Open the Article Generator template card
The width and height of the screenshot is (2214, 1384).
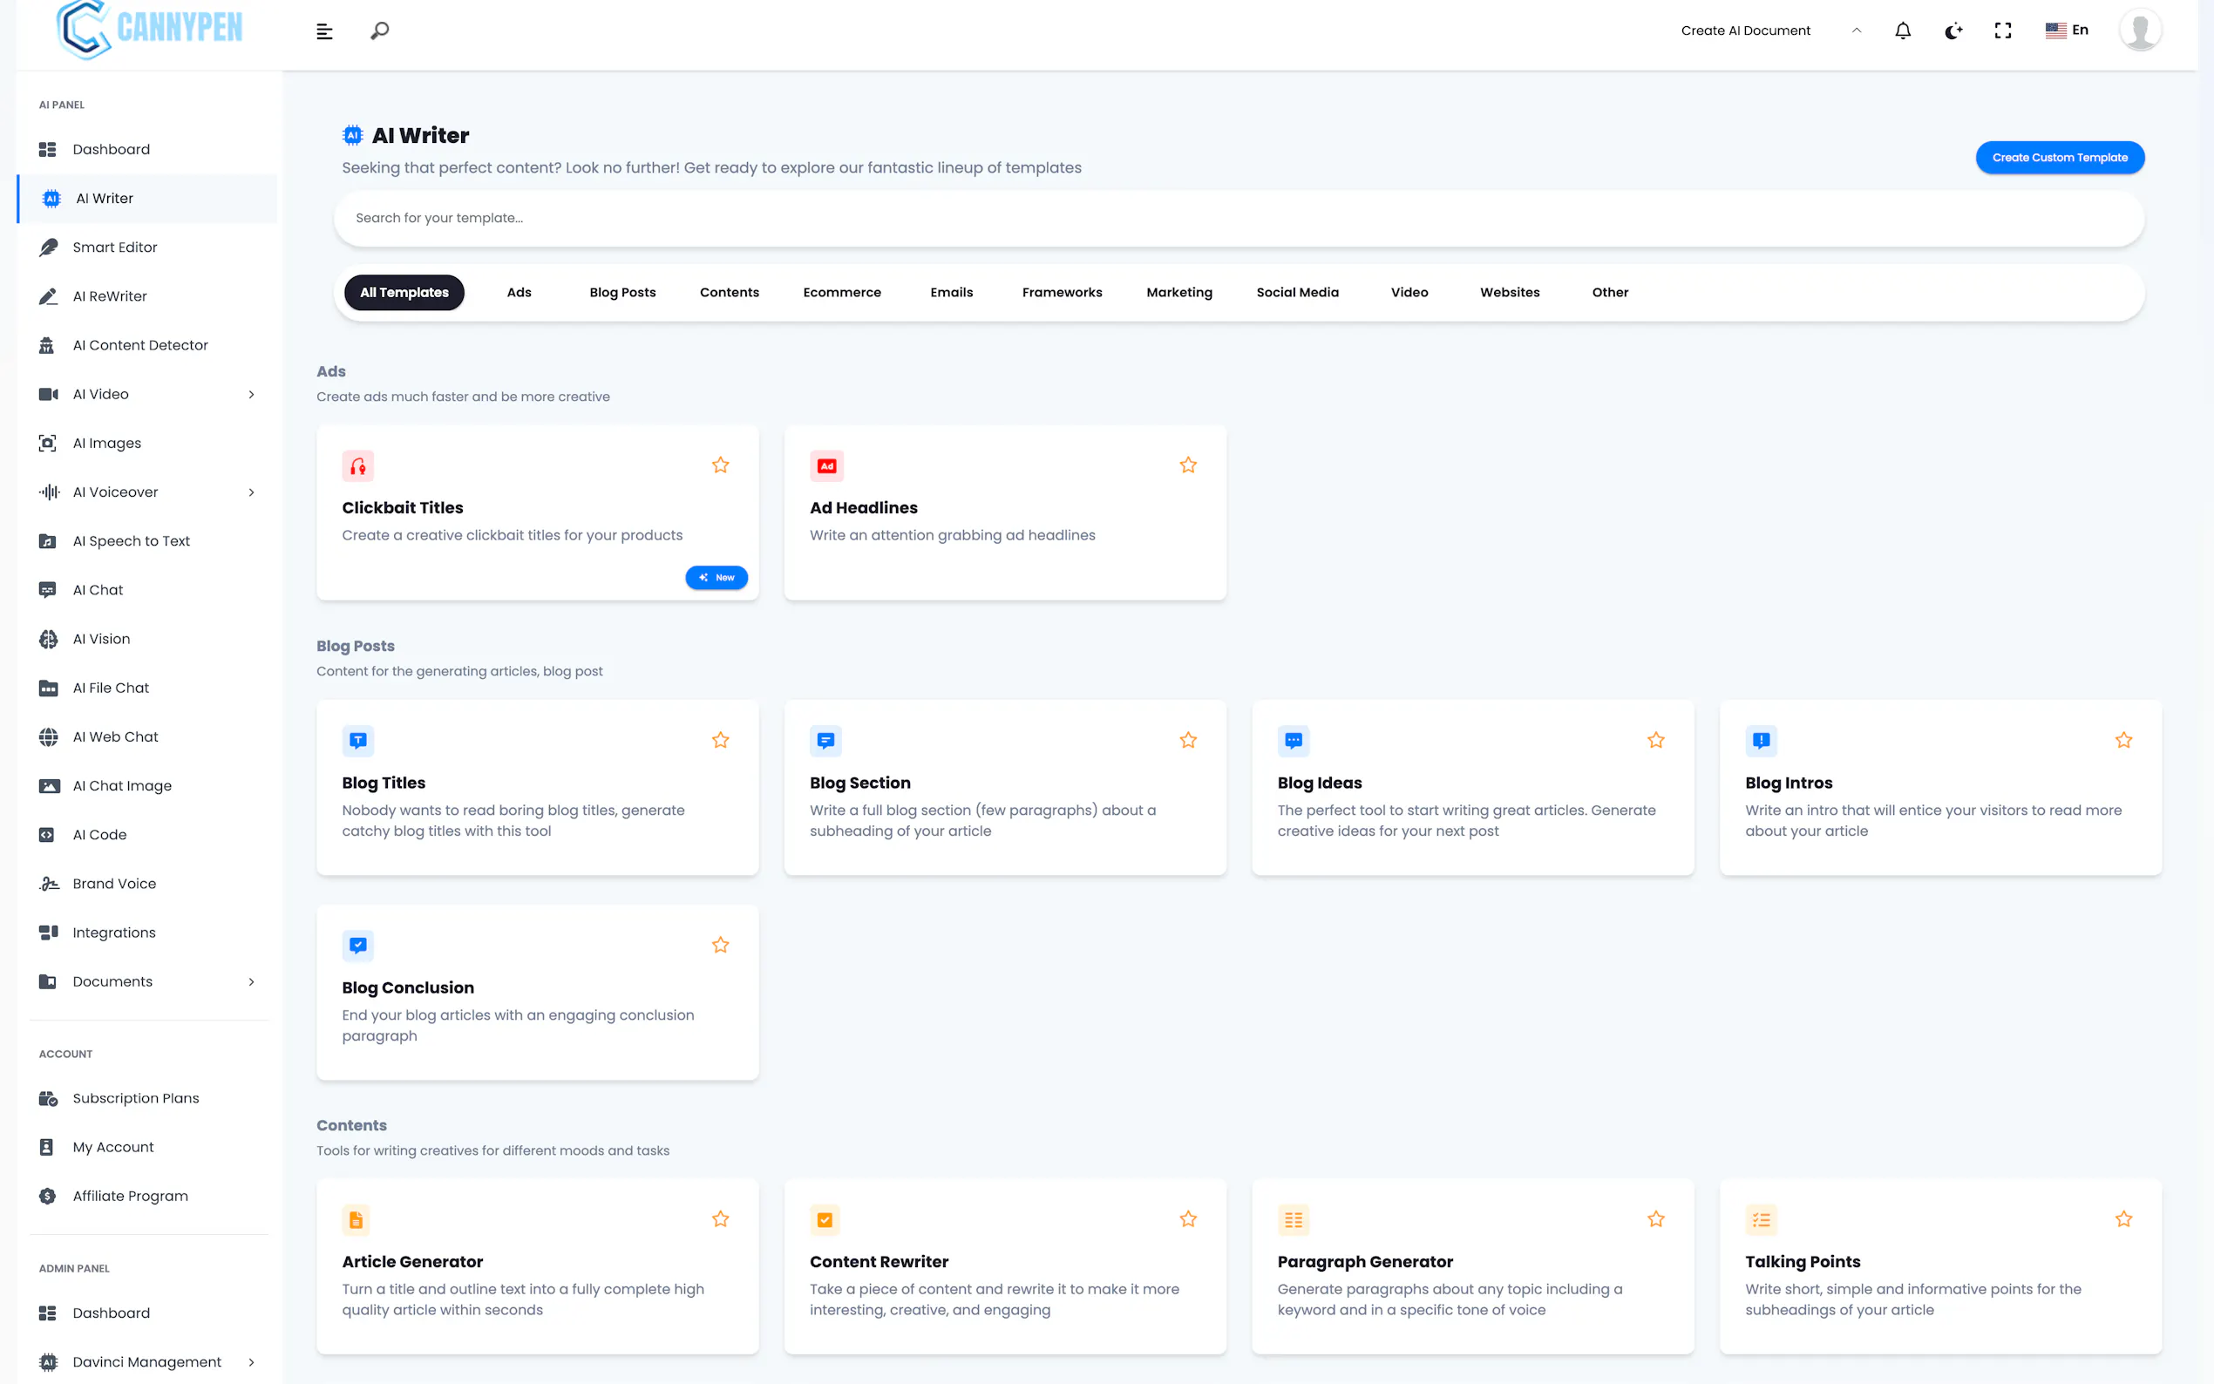coord(536,1267)
